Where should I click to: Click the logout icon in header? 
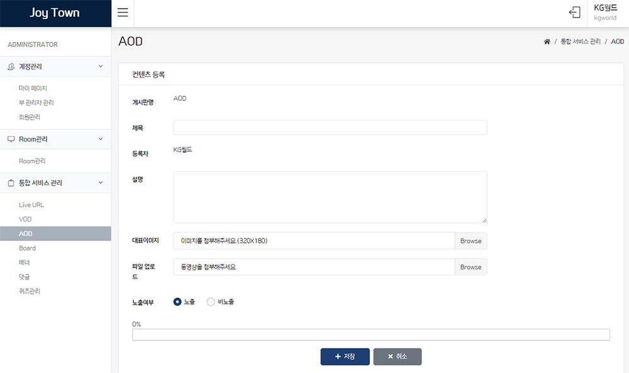point(574,13)
